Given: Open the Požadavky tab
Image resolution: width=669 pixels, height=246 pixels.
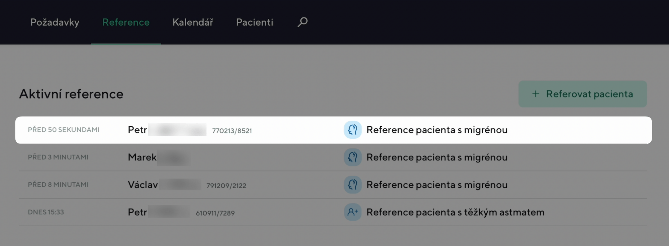Looking at the screenshot, I should click(55, 22).
